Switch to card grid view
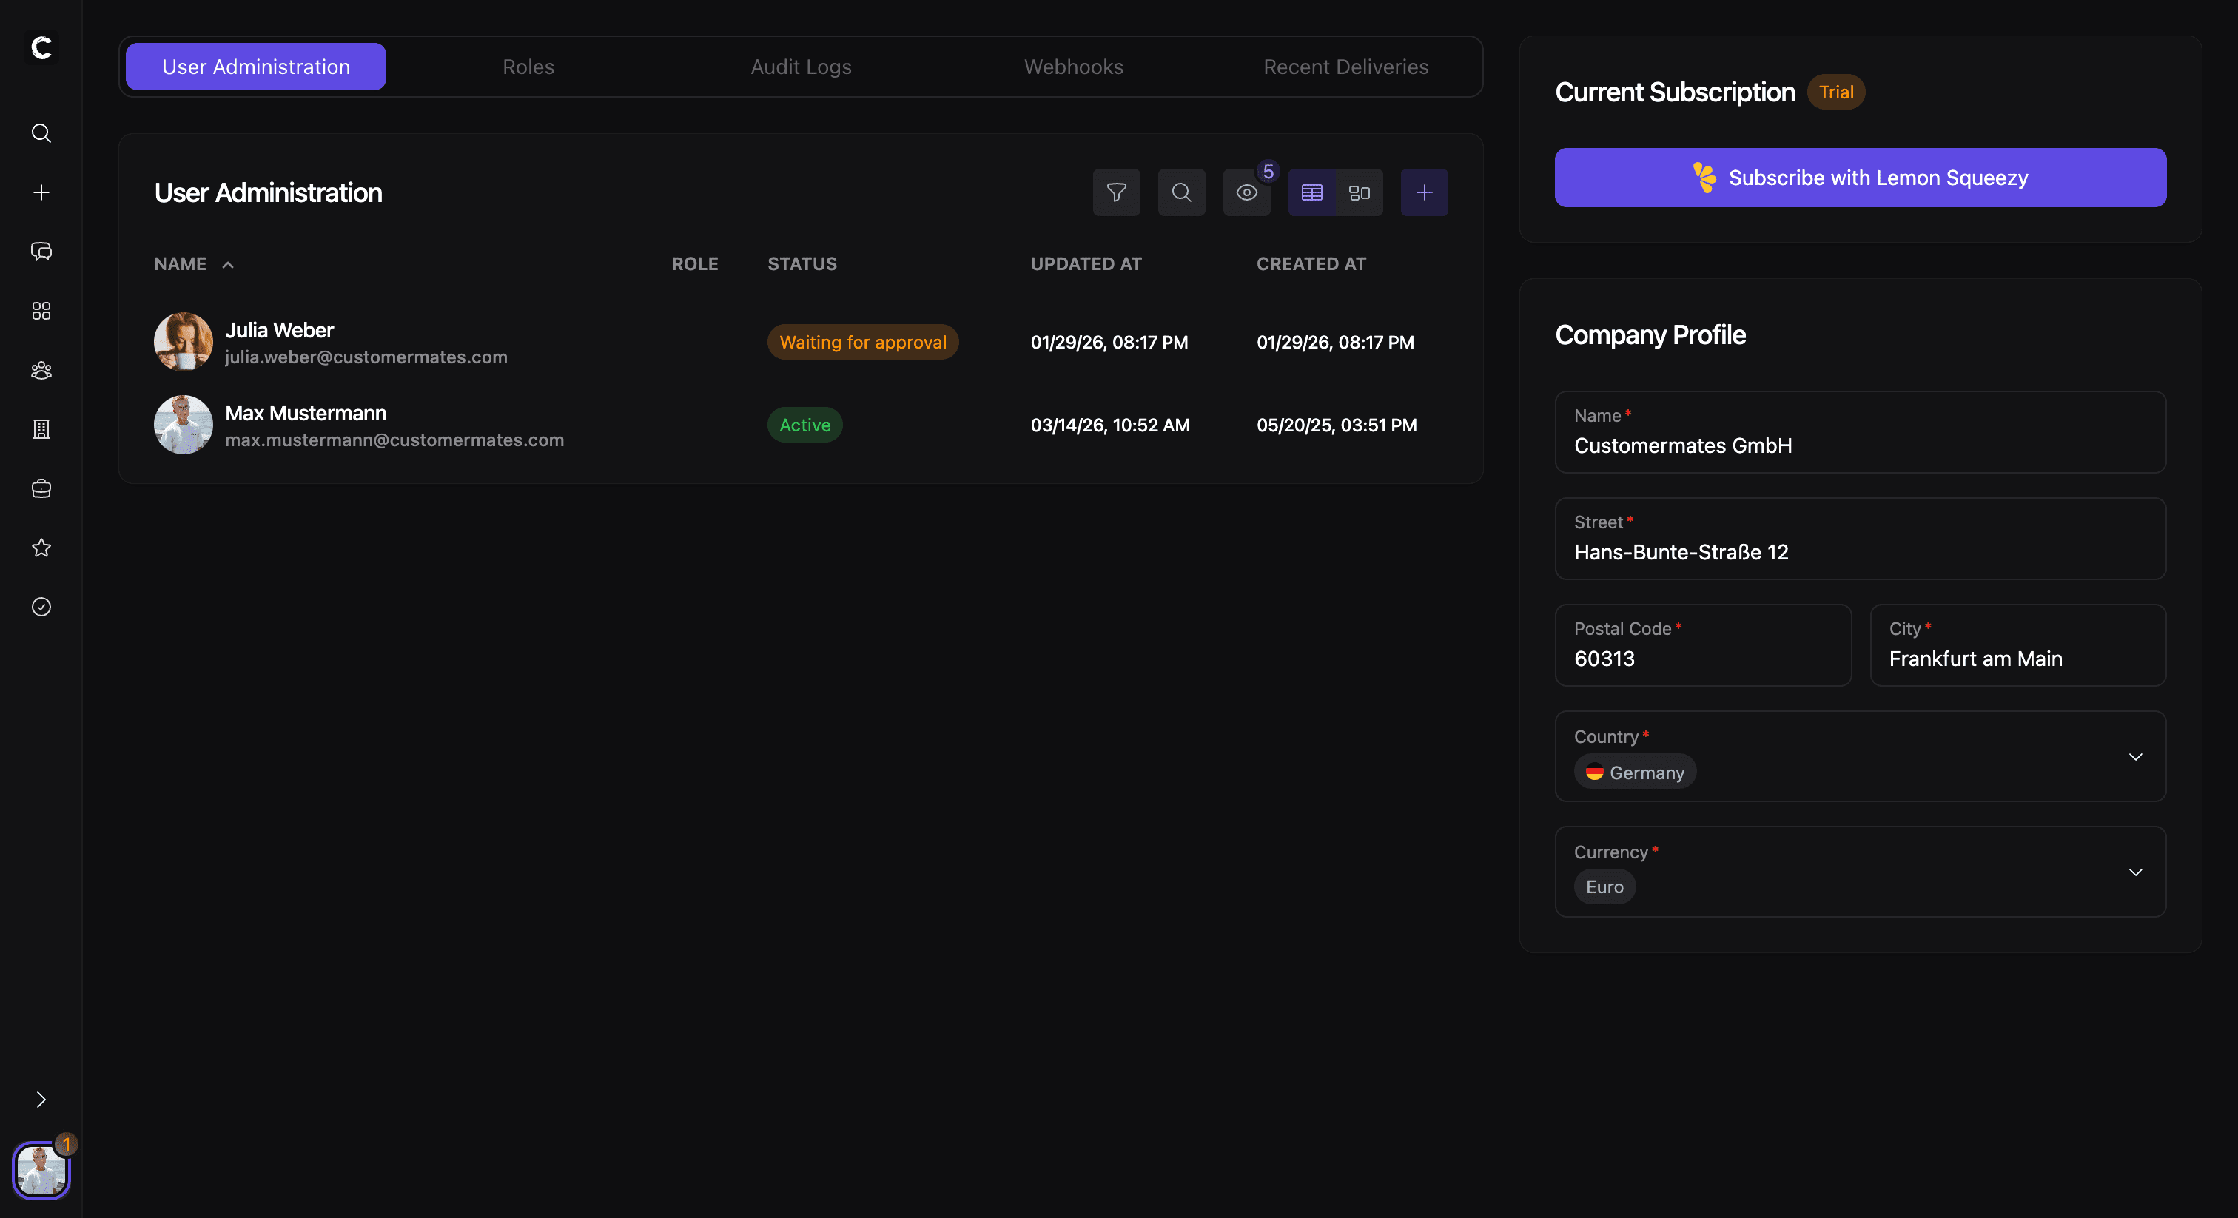Viewport: 2238px width, 1218px height. tap(1360, 192)
